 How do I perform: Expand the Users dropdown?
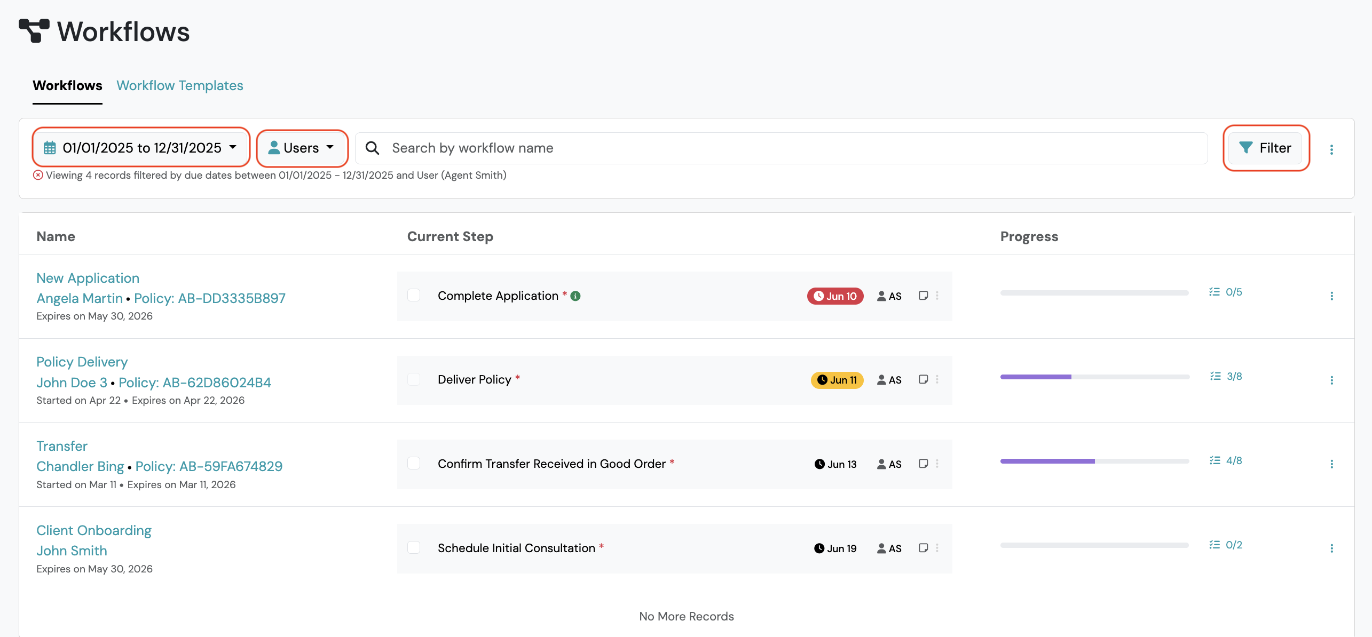tap(302, 148)
